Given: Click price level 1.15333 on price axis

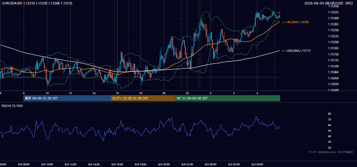Looking at the screenshot, I should 333,12.
